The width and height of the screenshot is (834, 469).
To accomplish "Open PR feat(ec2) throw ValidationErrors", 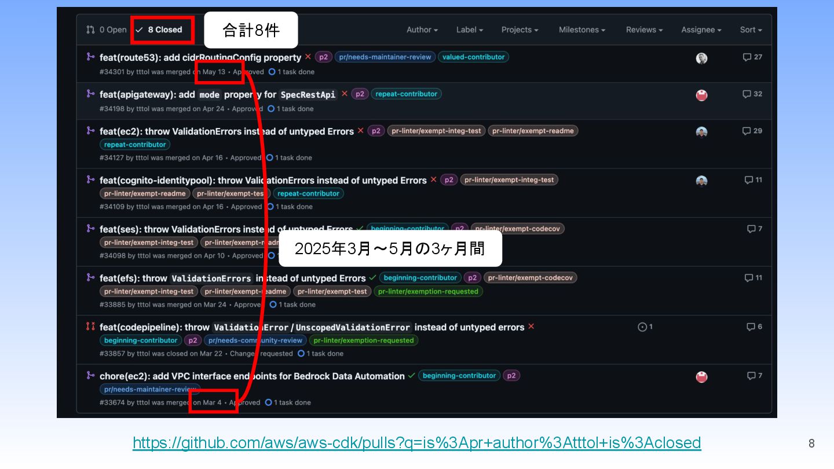I will tap(226, 131).
